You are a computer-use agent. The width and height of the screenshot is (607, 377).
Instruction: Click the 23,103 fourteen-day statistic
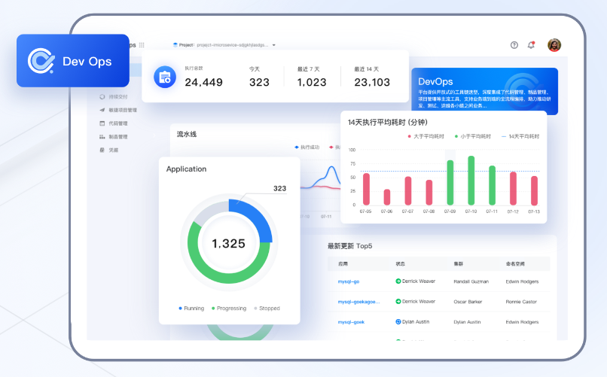tap(372, 82)
